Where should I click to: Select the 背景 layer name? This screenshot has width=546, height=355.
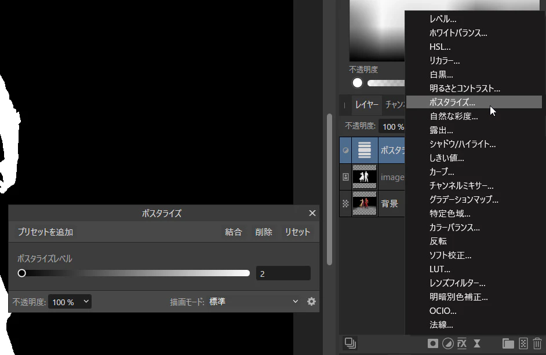coord(390,204)
